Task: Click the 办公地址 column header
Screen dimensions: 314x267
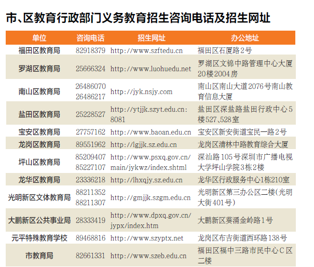Action: (245, 38)
